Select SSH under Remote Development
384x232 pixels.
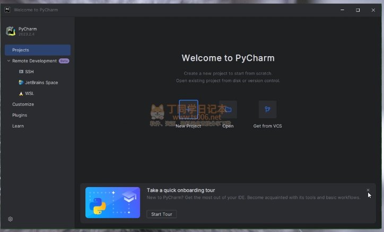(29, 72)
